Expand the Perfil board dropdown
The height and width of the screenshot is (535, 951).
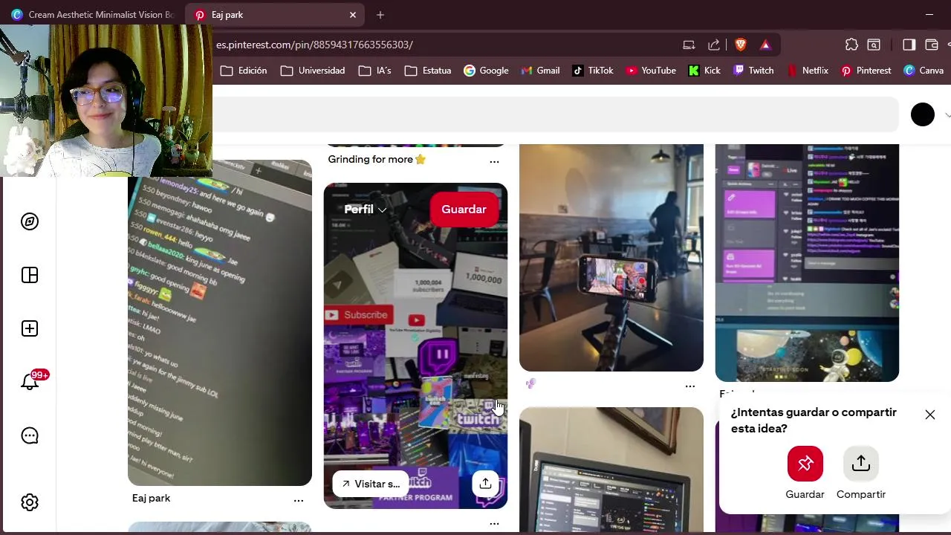(366, 210)
